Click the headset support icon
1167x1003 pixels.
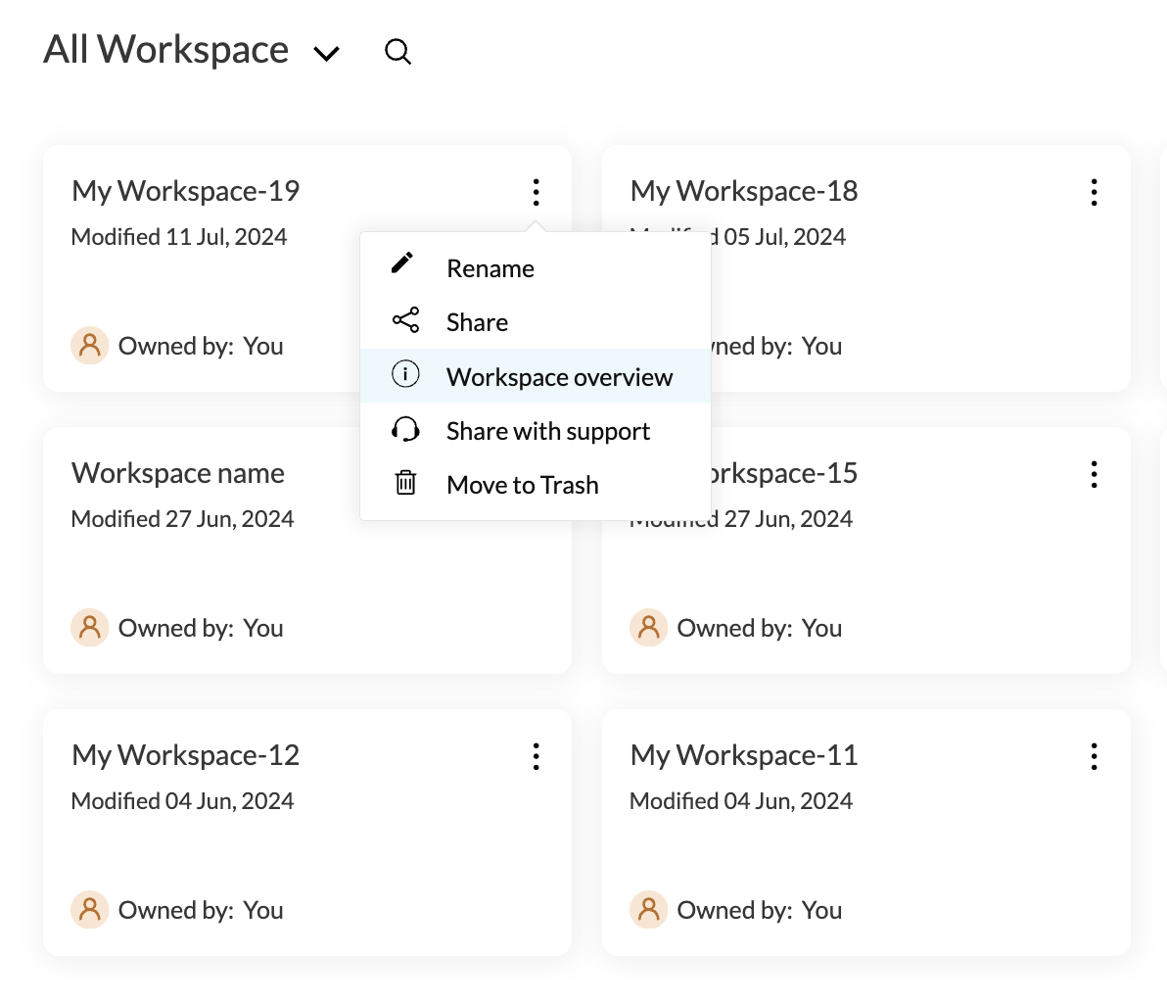point(405,429)
